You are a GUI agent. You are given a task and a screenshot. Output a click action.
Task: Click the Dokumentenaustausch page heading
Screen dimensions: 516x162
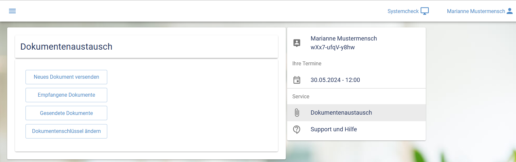(x=66, y=47)
